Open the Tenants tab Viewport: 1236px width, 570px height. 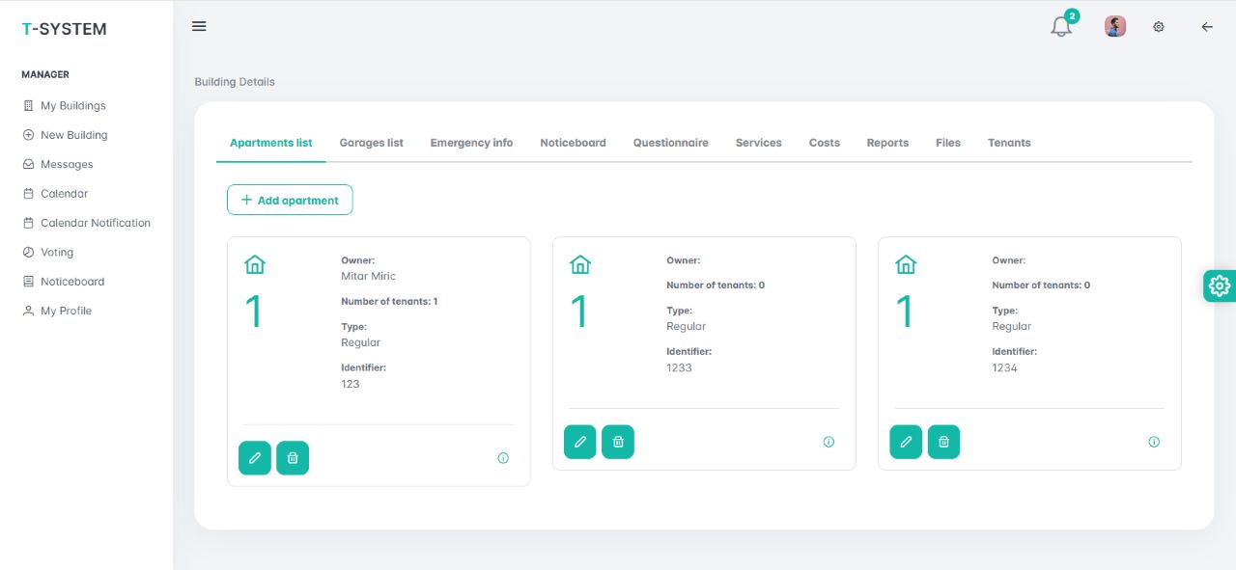click(x=1009, y=142)
